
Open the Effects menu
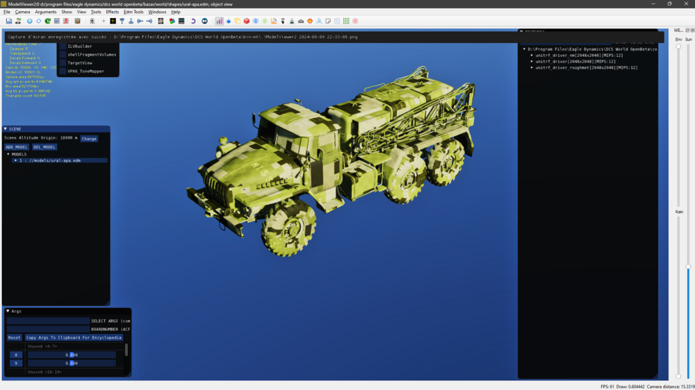[112, 12]
